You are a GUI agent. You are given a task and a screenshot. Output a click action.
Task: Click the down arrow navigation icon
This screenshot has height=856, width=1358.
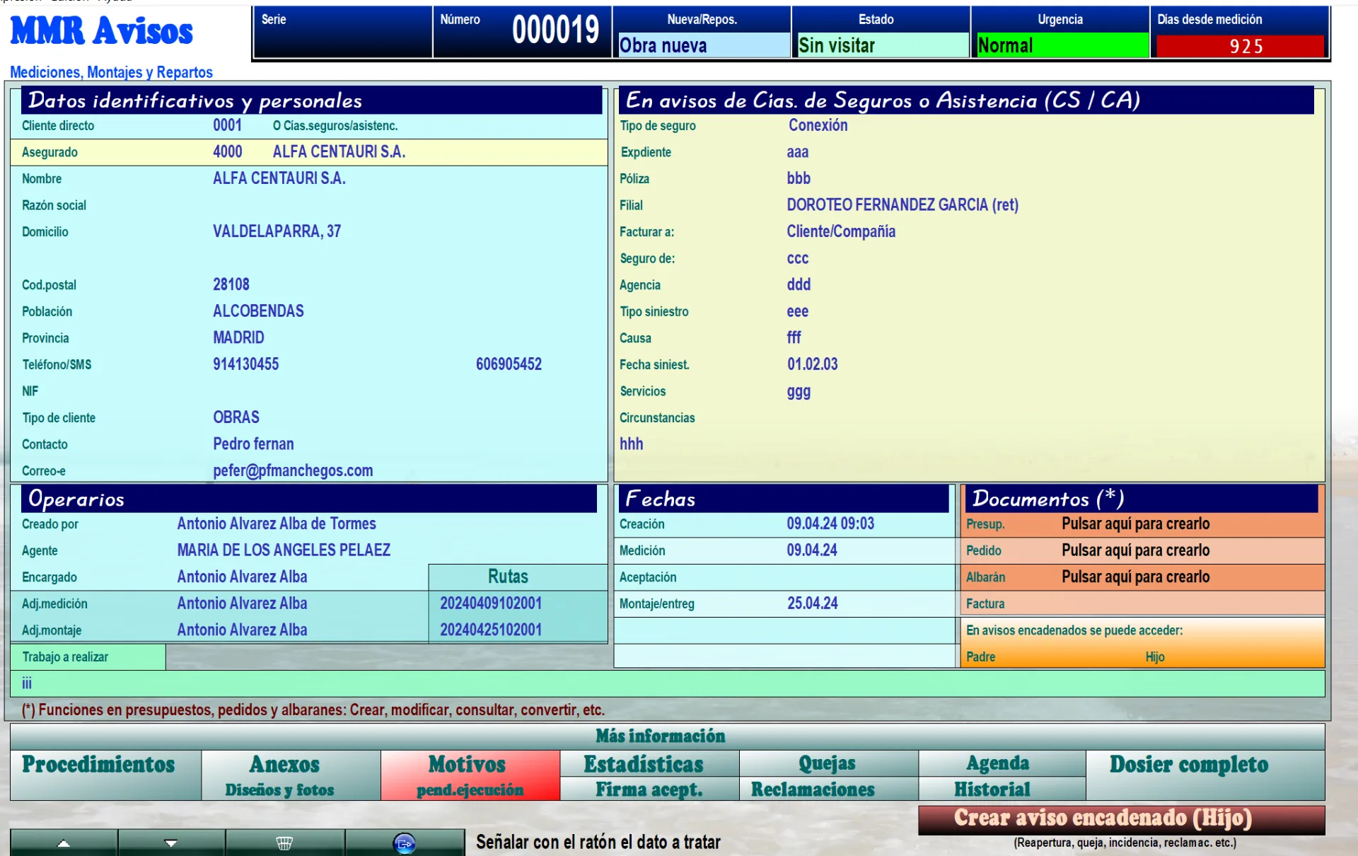tap(171, 843)
